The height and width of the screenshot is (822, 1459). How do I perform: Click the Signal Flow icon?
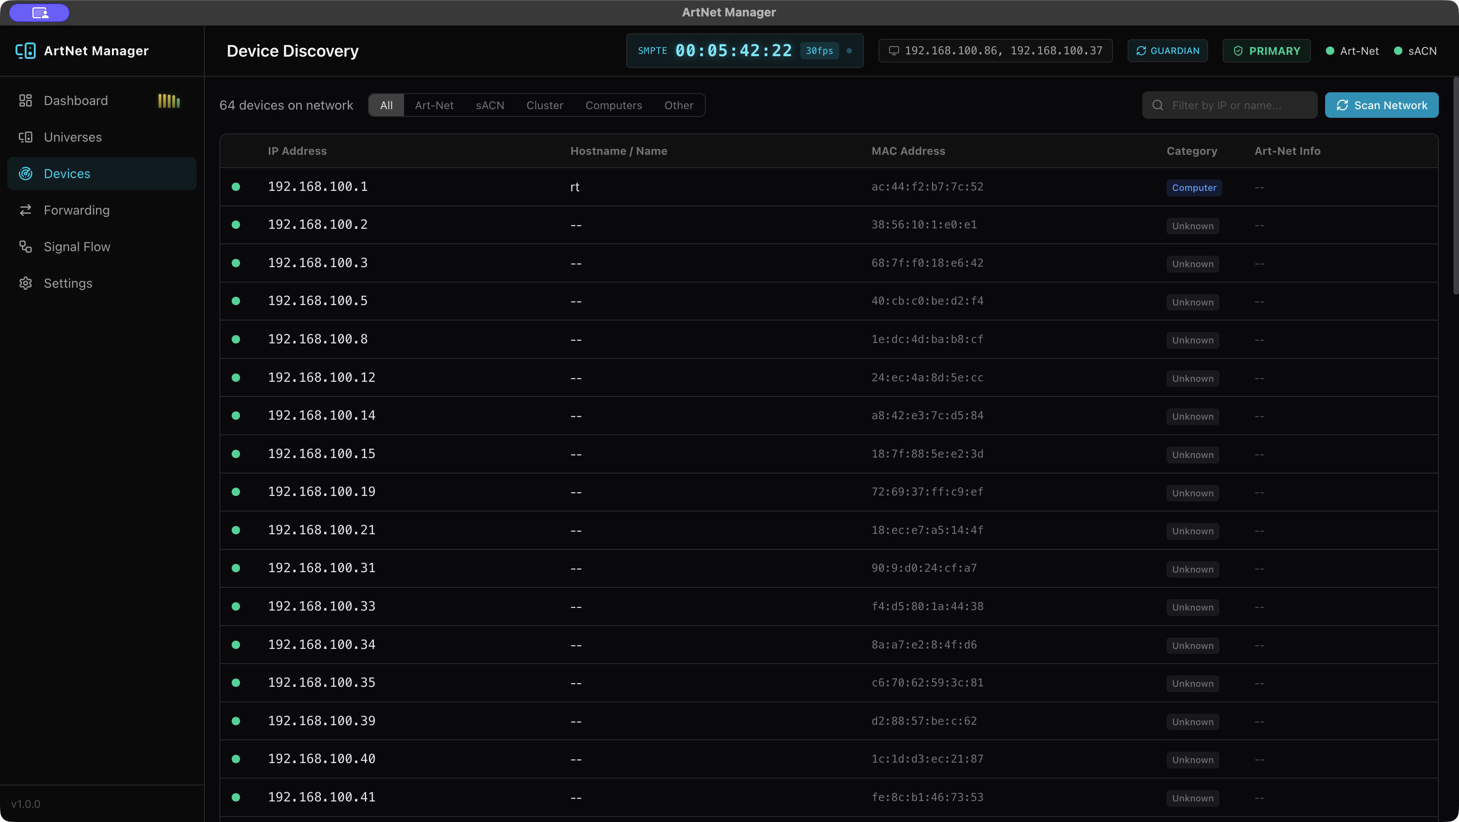[x=26, y=247]
